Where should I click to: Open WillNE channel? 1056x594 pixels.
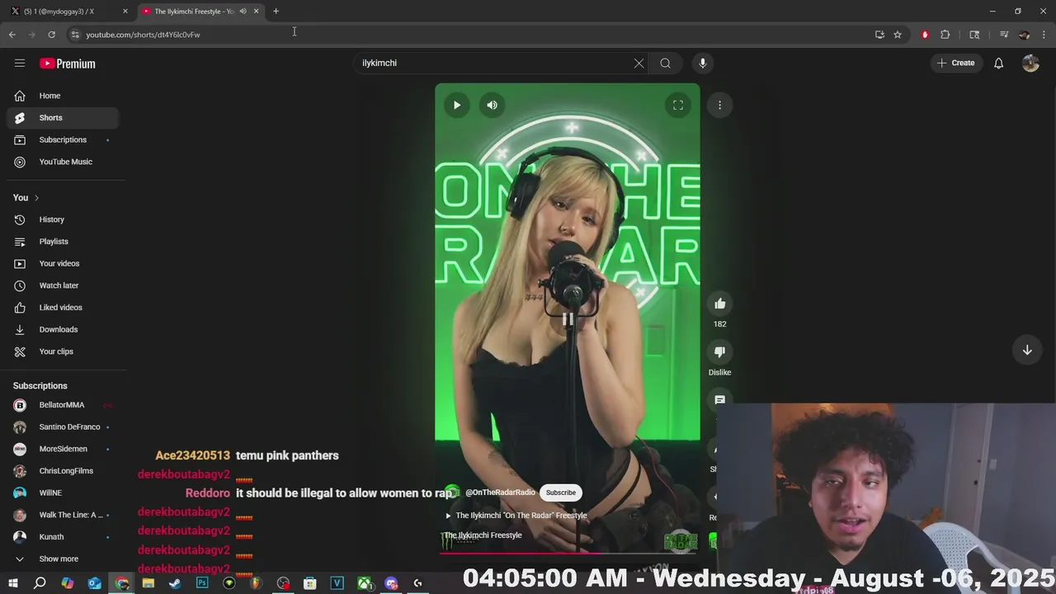pos(63,493)
